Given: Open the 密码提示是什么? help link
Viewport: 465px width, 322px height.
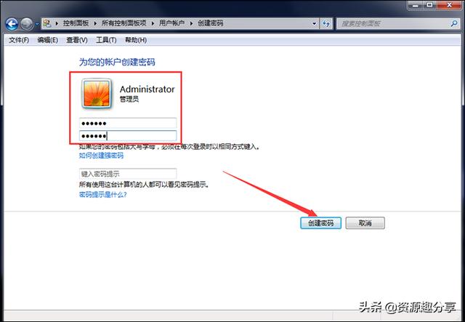Looking at the screenshot, I should pyautogui.click(x=103, y=195).
